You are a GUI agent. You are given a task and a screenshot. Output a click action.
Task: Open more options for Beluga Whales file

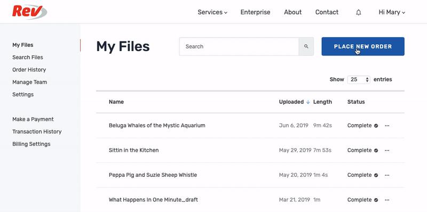pos(387,126)
